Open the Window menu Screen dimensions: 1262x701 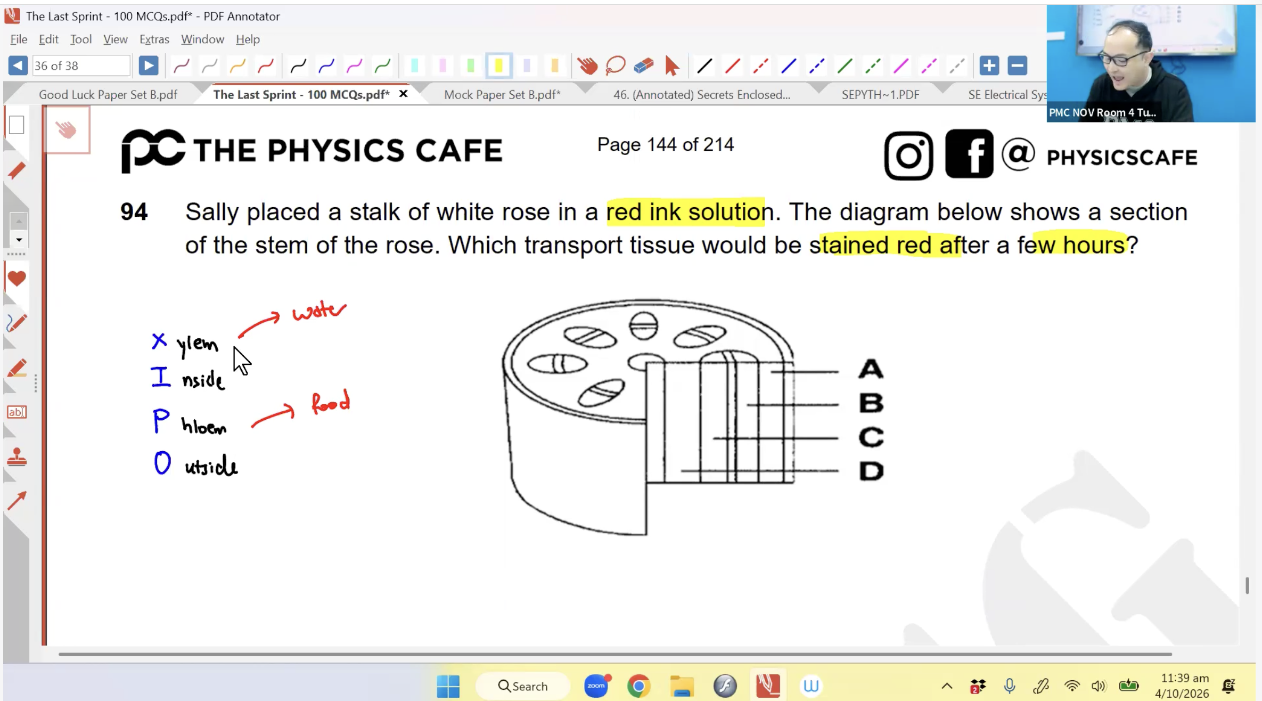(x=202, y=39)
